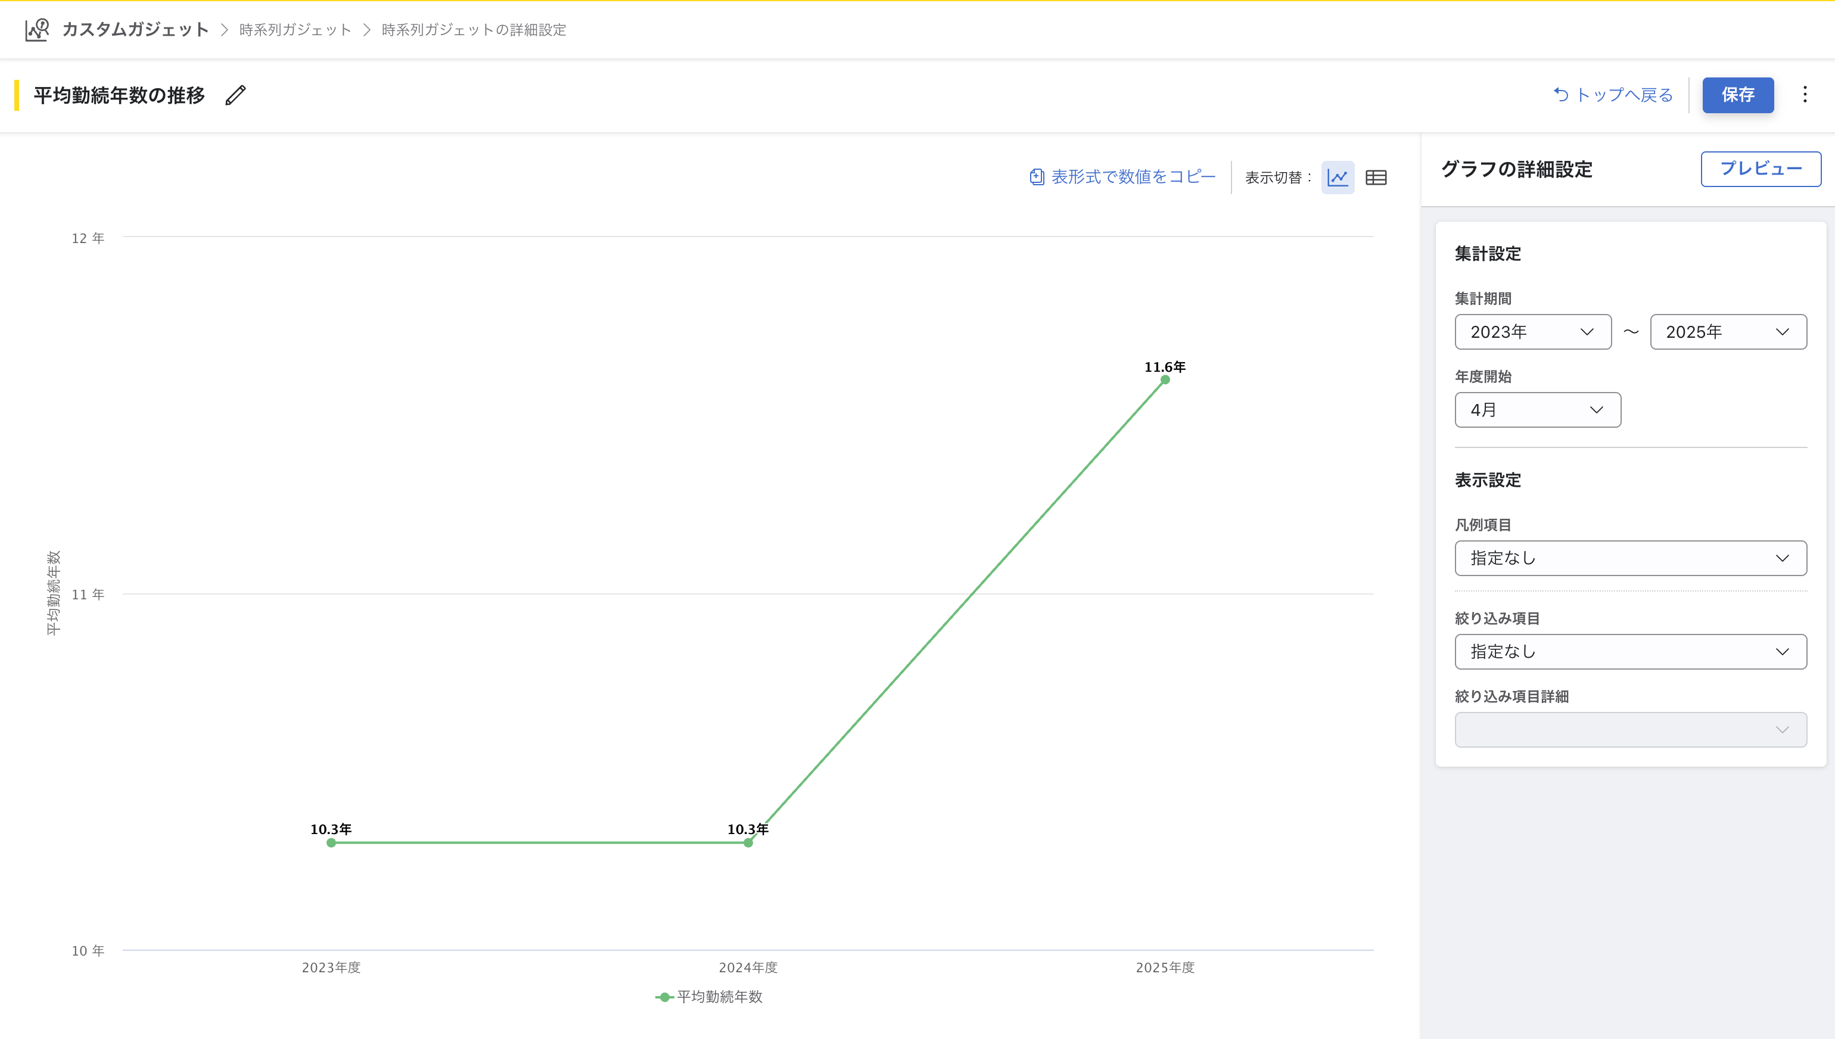Screen dimensions: 1835x1039
Task: Switch to line chart view icon
Action: pos(1338,177)
